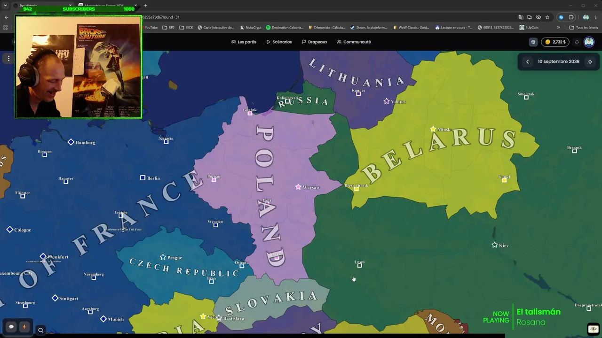Image resolution: width=602 pixels, height=338 pixels.
Task: Select the Kiev capital star
Action: click(494, 245)
